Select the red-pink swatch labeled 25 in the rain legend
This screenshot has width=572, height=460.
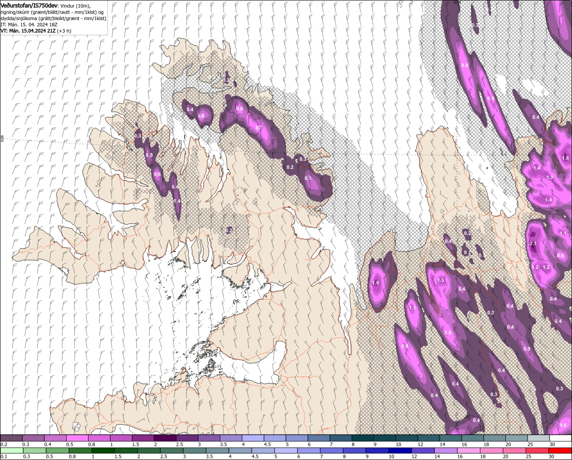pyautogui.click(x=537, y=451)
